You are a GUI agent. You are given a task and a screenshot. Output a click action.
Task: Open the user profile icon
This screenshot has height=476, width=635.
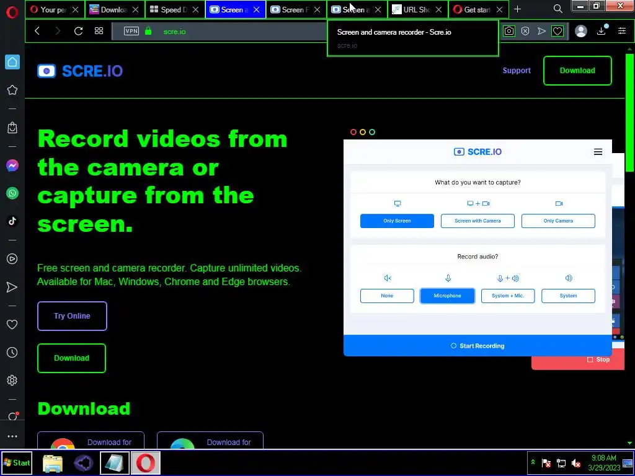pos(581,31)
